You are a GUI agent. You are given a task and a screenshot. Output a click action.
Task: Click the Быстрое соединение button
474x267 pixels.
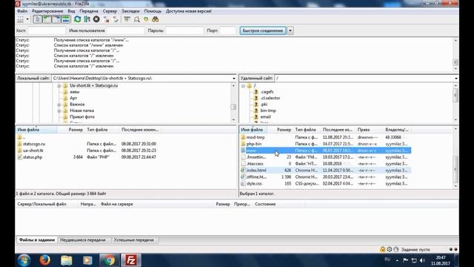263,30
